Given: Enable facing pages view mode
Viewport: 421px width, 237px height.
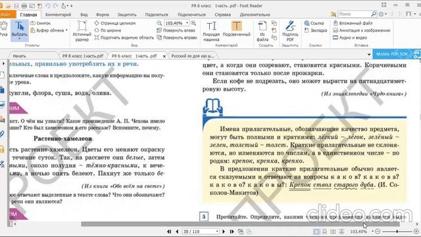Looking at the screenshot, I should pyautogui.click(x=333, y=231).
